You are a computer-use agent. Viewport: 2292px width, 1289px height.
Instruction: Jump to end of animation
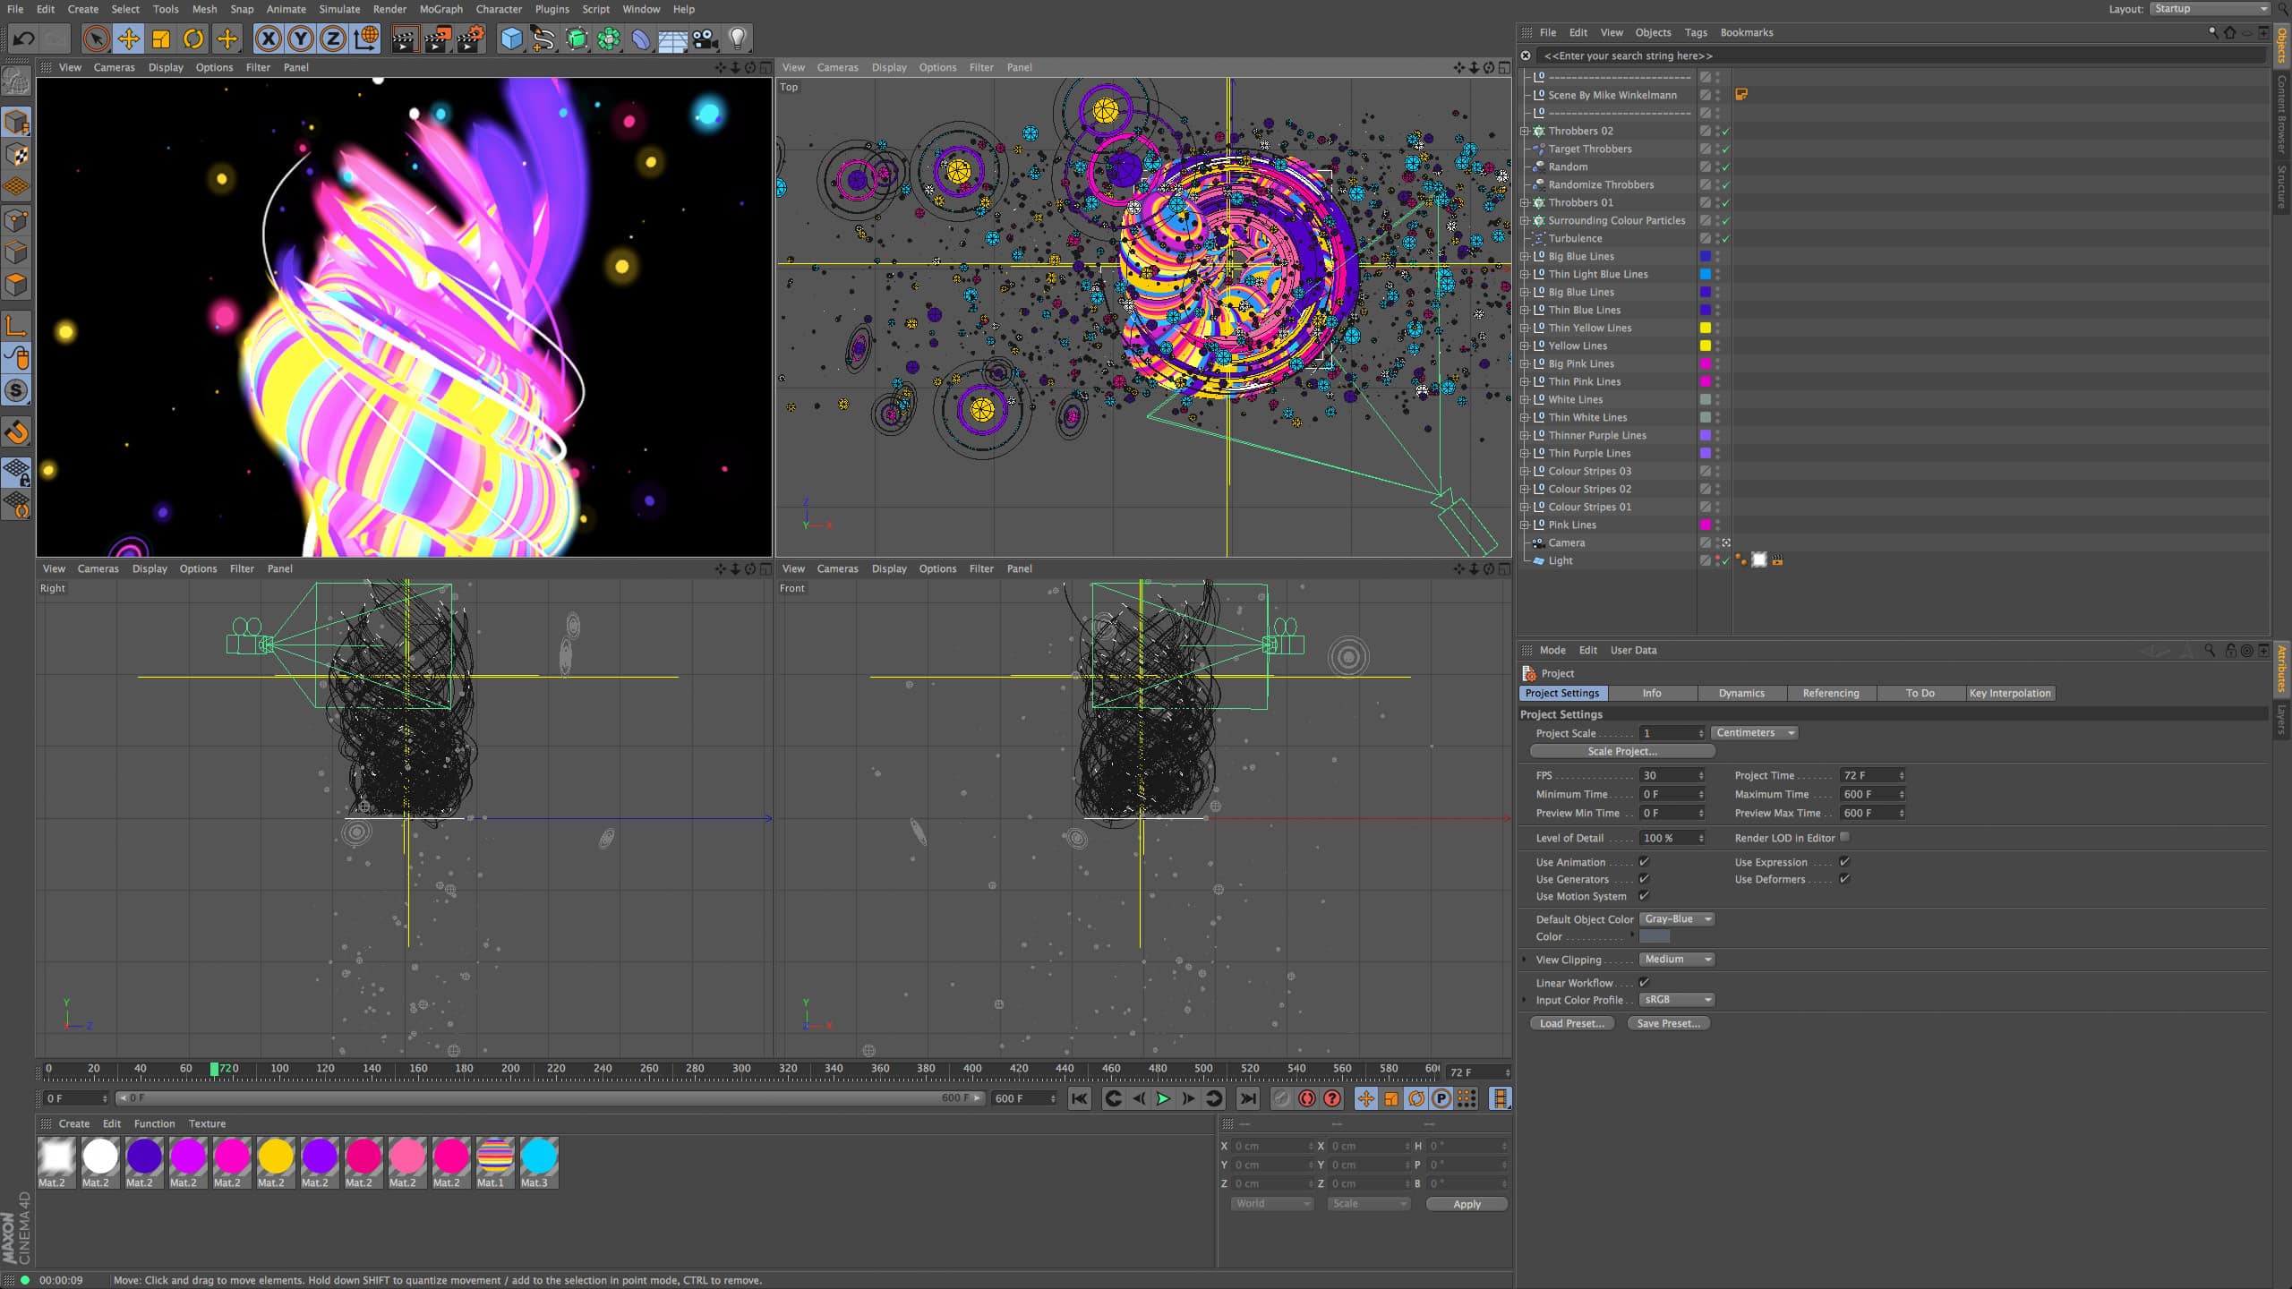click(1247, 1098)
